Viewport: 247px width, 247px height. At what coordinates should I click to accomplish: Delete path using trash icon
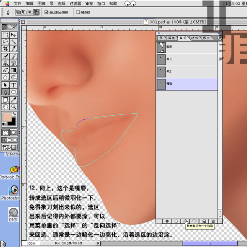tap(213, 221)
